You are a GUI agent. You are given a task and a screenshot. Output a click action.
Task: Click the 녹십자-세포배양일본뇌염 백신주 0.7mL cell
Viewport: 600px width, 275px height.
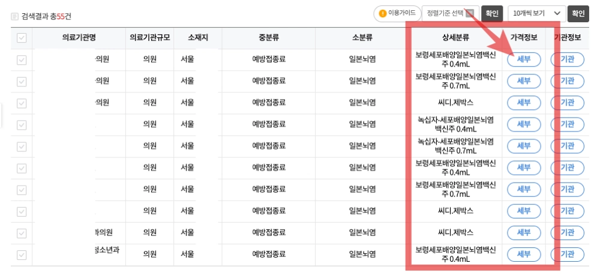pos(455,146)
